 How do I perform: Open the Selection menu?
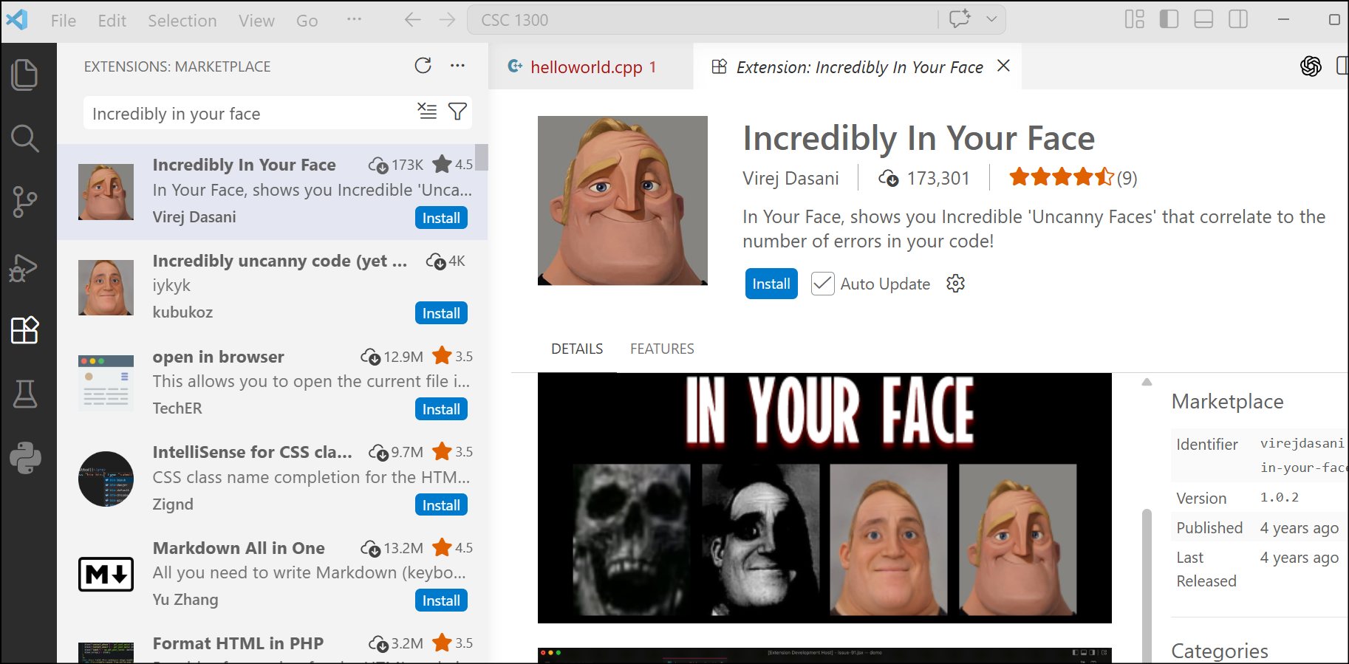[182, 21]
